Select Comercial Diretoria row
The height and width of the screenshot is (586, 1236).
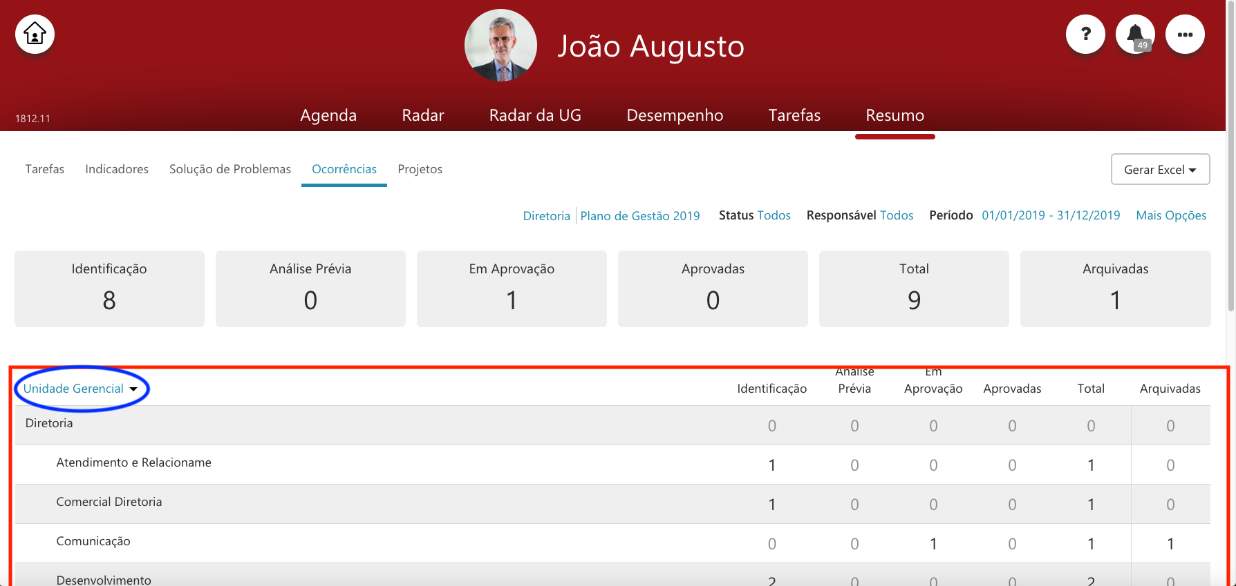click(x=612, y=504)
